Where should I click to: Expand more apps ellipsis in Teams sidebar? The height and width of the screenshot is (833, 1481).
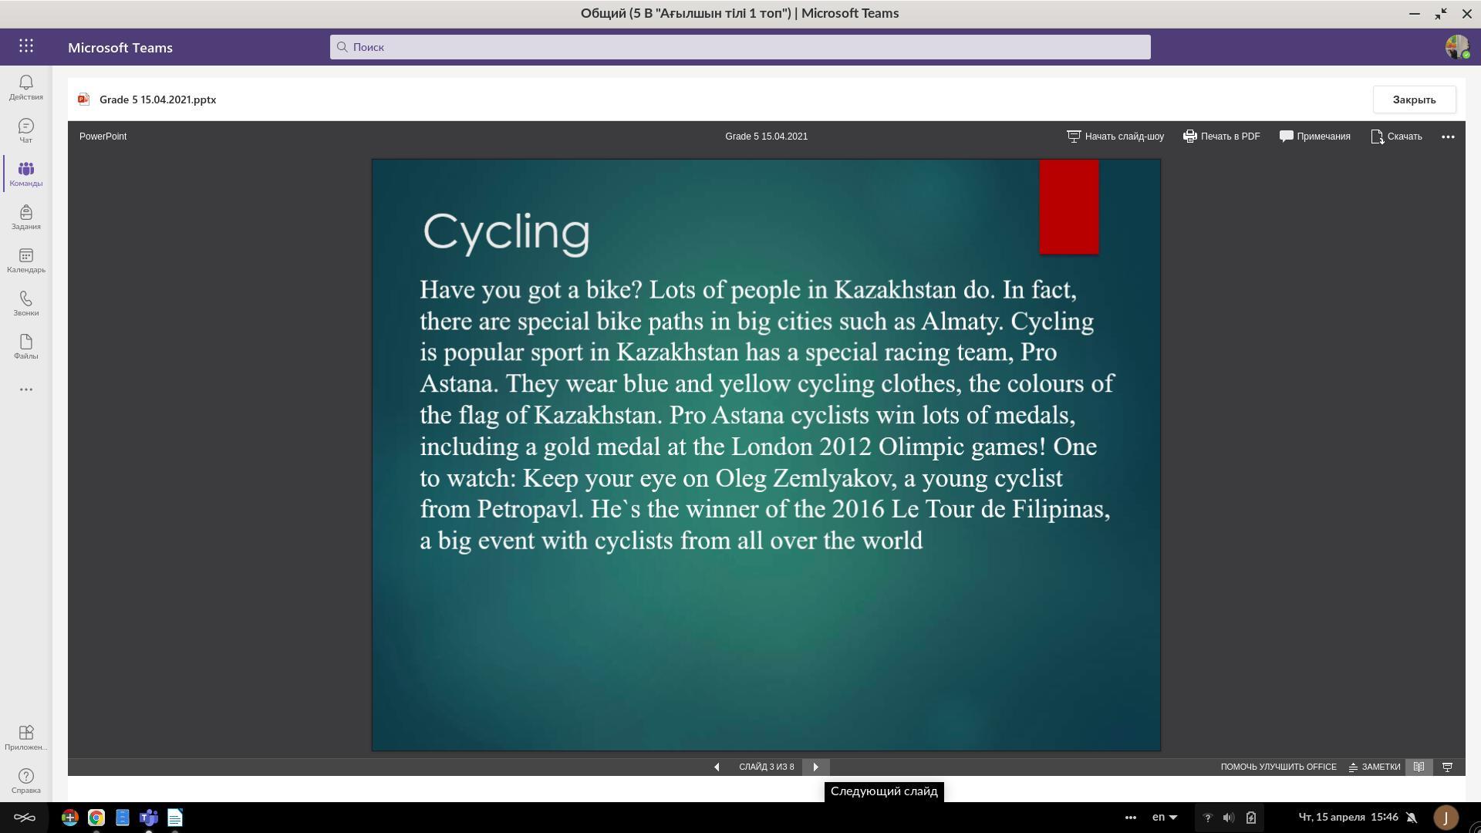tap(25, 390)
